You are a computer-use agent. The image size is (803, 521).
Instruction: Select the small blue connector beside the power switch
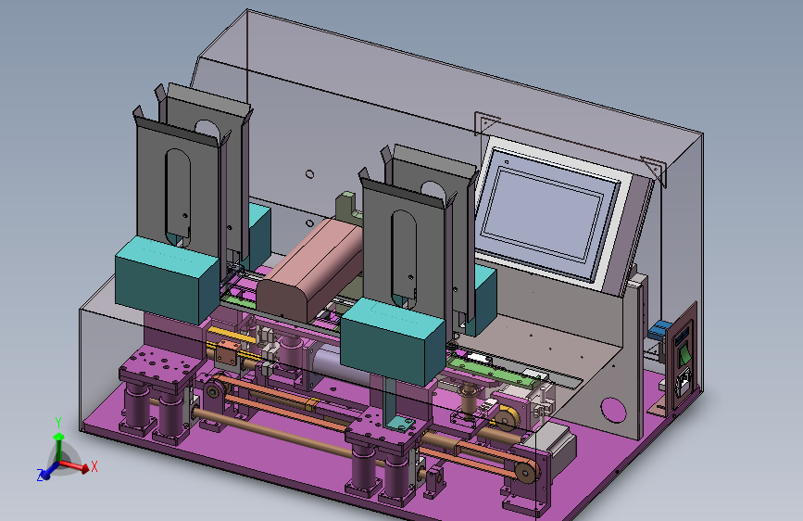pos(659,330)
